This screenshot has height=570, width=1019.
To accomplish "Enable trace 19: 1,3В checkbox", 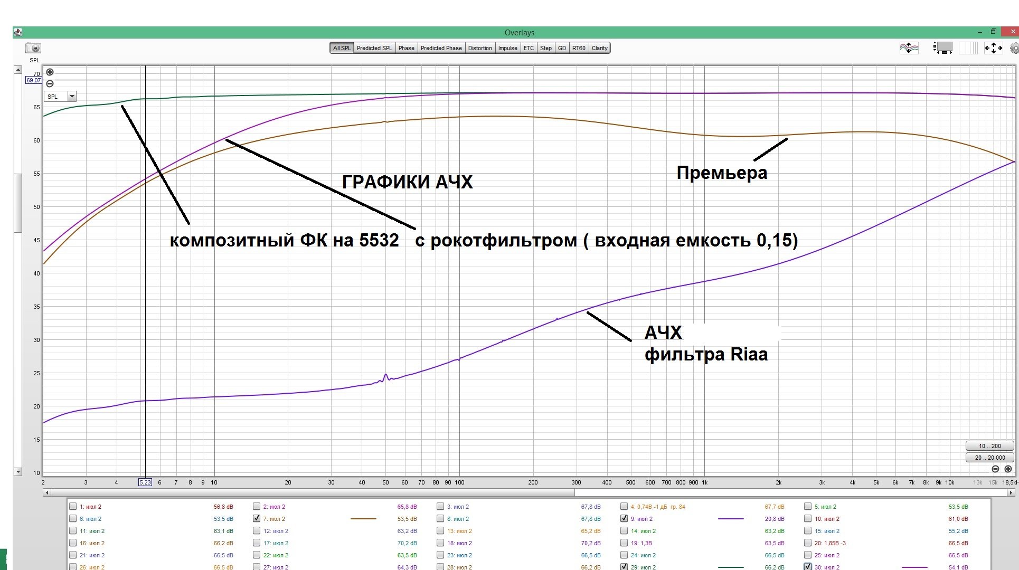I will pyautogui.click(x=624, y=543).
